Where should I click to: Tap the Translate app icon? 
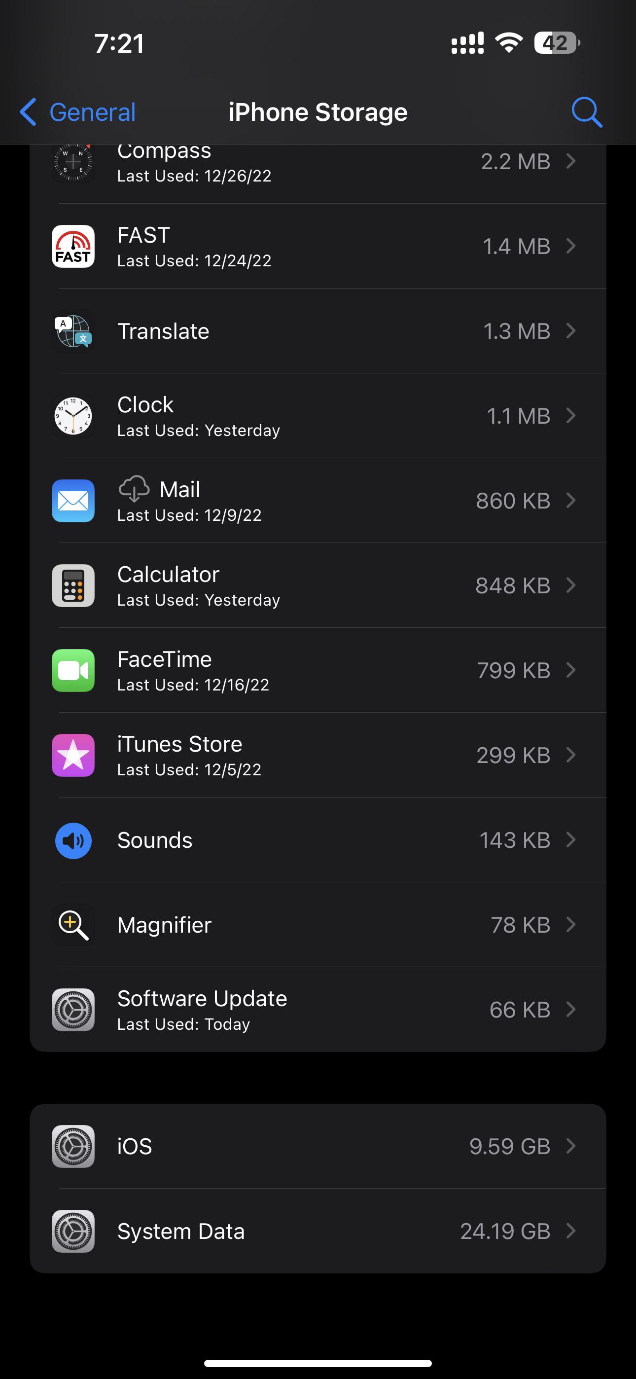tap(73, 331)
